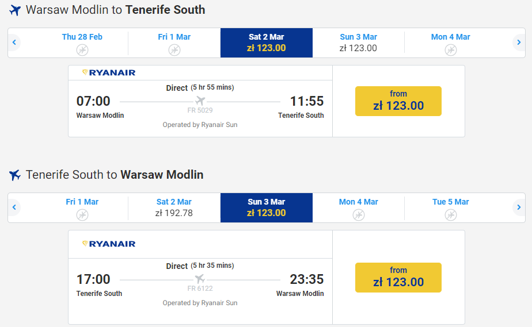532x327 pixels.
Task: Choose return fare from zł 123.00 button
Action: tap(398, 278)
